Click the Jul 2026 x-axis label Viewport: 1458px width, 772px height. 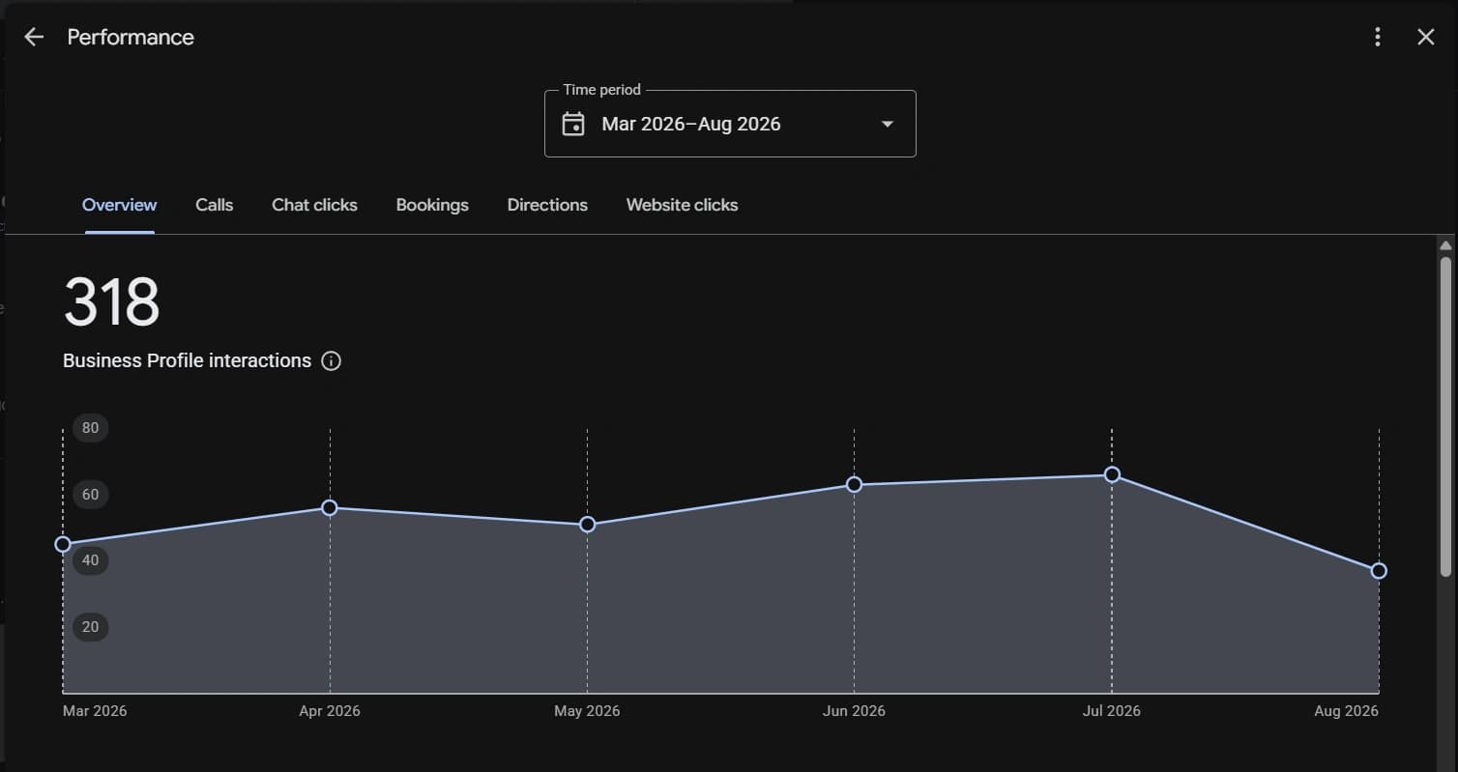coord(1112,711)
